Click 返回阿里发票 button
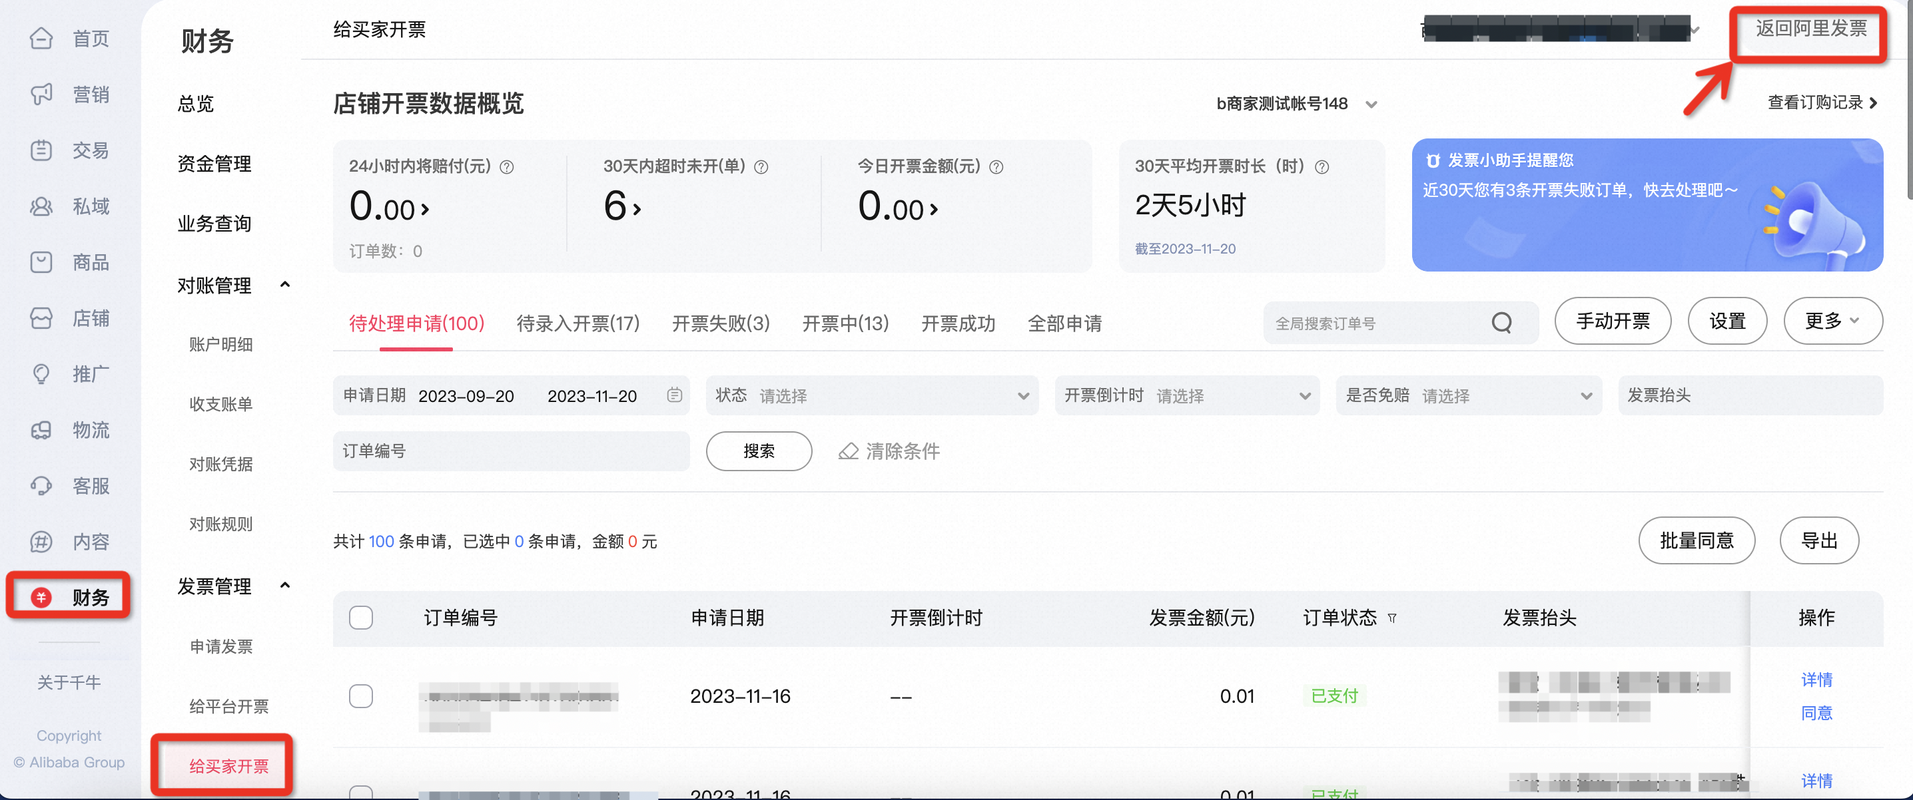The image size is (1913, 800). coord(1810,29)
